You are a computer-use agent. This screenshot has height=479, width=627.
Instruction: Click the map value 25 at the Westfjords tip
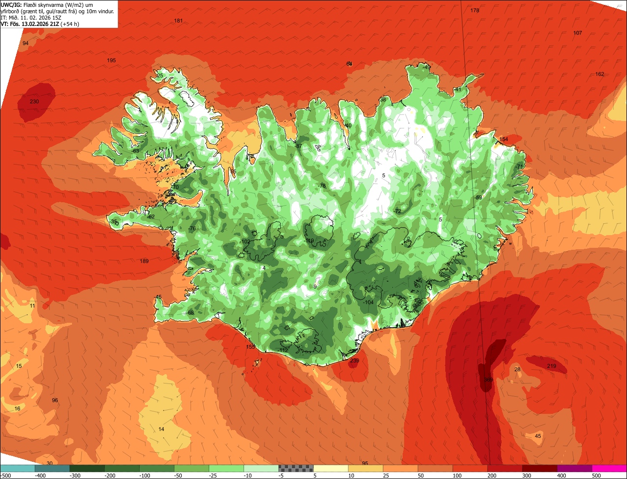[x=160, y=75]
